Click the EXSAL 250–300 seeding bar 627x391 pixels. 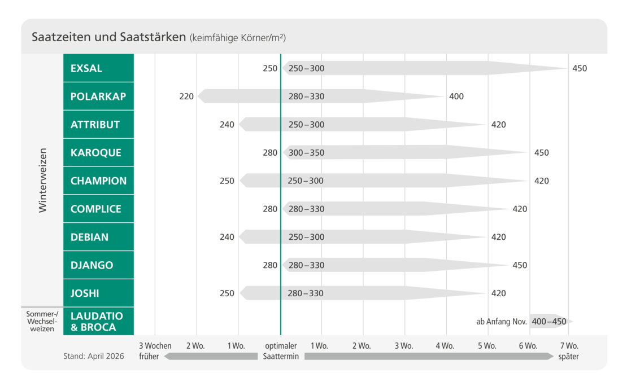[x=425, y=68]
